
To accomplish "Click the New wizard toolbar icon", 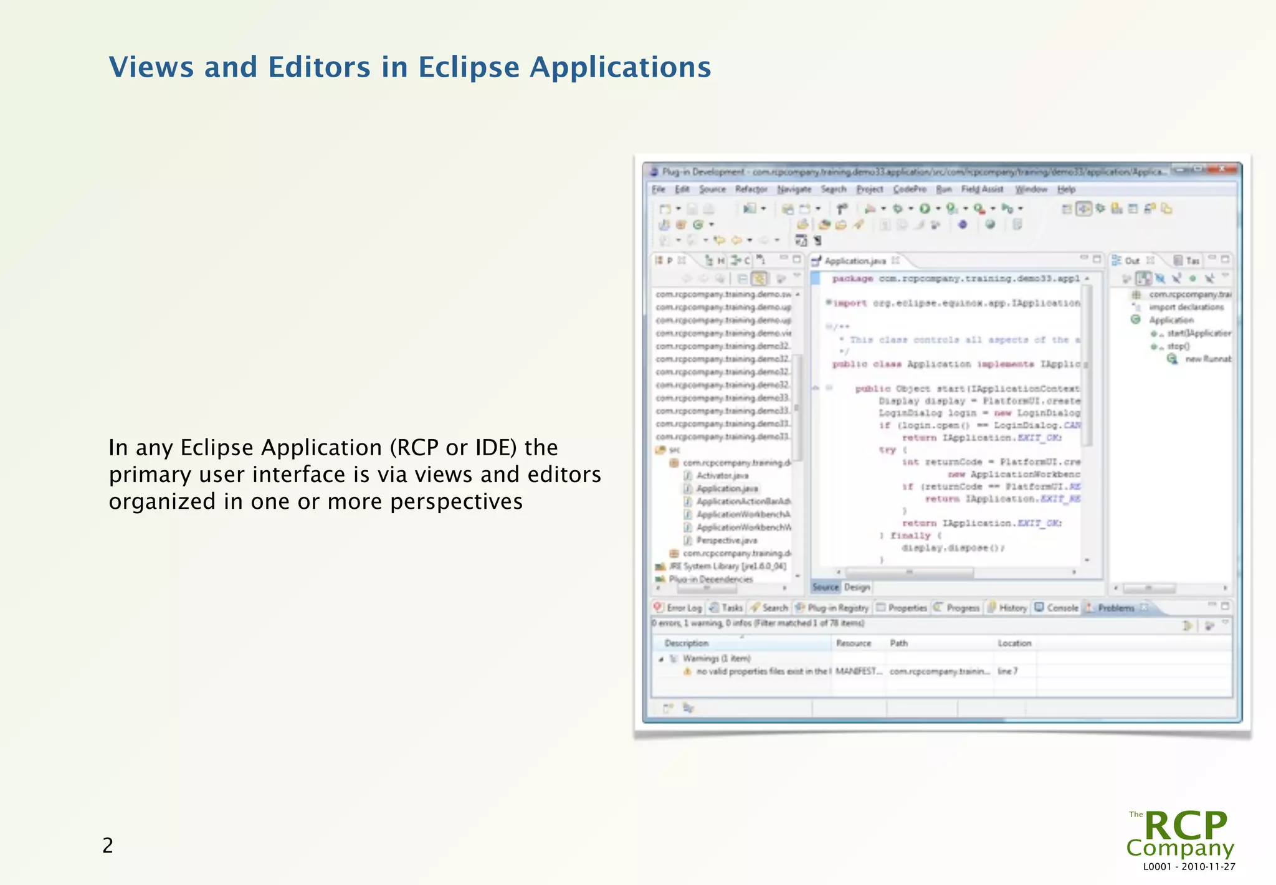I will pyautogui.click(x=665, y=209).
